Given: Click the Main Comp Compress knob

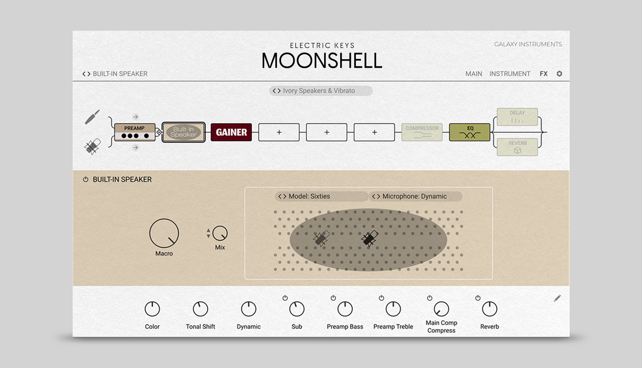Looking at the screenshot, I should [x=441, y=309].
